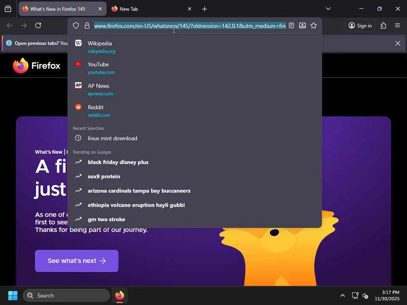This screenshot has height=305, width=407.
Task: View site security via padlock icon
Action: coord(87,25)
